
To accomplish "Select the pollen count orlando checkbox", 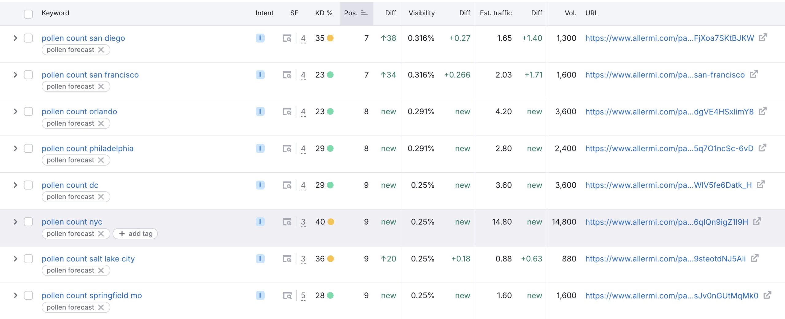I will (x=28, y=112).
